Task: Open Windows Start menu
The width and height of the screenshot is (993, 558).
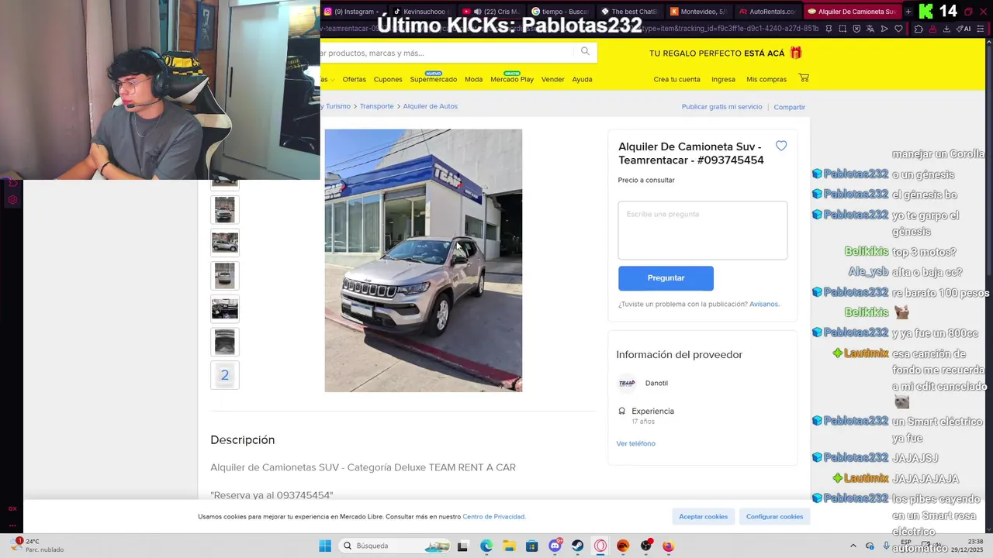Action: (x=325, y=546)
